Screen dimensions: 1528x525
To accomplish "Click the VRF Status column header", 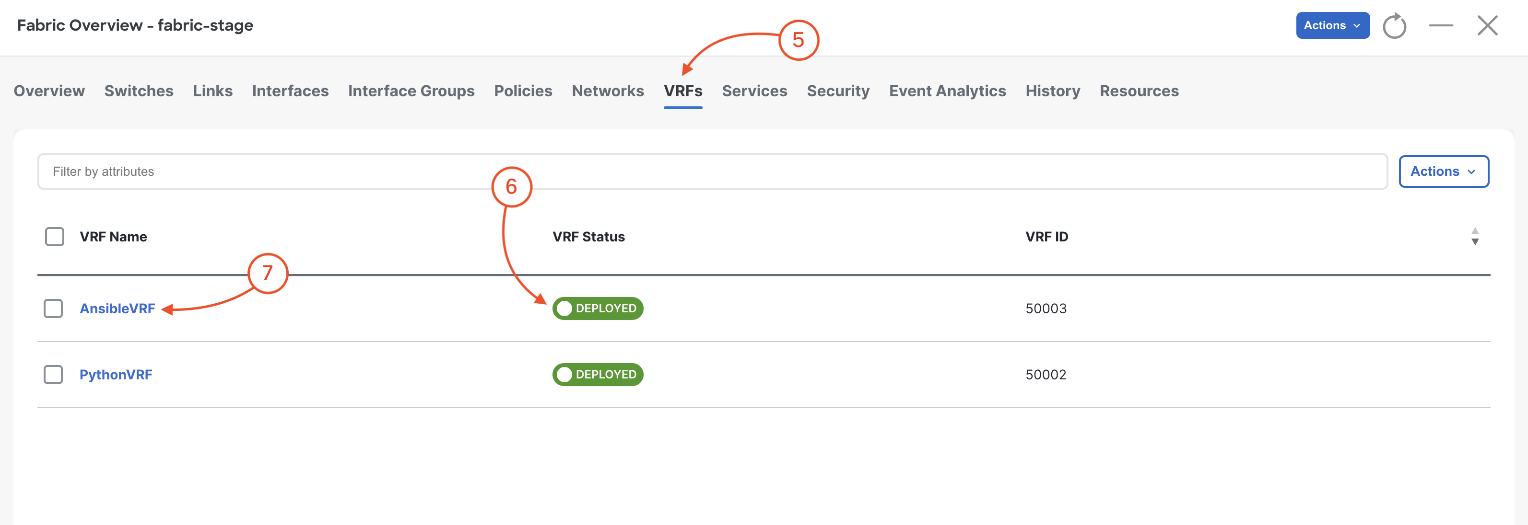I will tap(588, 237).
